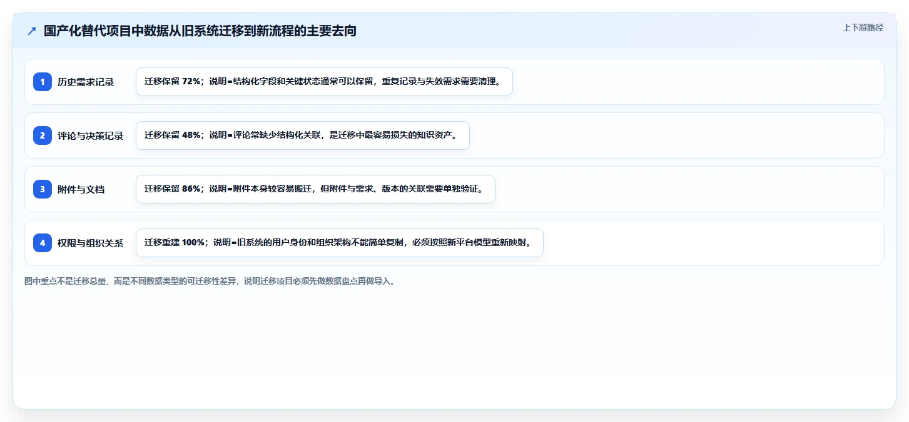Click the number 1 badge for 历史需求记录
Viewport: 909px width, 422px height.
43,82
